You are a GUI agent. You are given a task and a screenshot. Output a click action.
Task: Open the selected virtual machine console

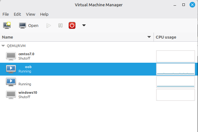pyautogui.click(x=29, y=25)
